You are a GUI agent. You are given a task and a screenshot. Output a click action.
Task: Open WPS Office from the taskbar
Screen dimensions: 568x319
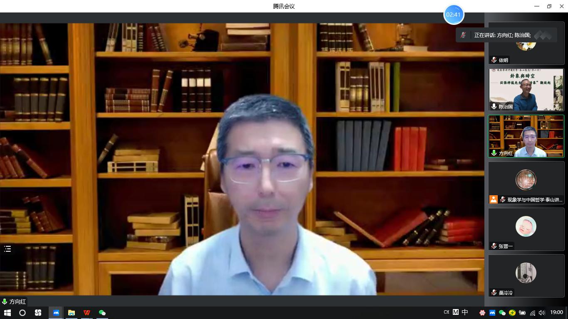[87, 313]
